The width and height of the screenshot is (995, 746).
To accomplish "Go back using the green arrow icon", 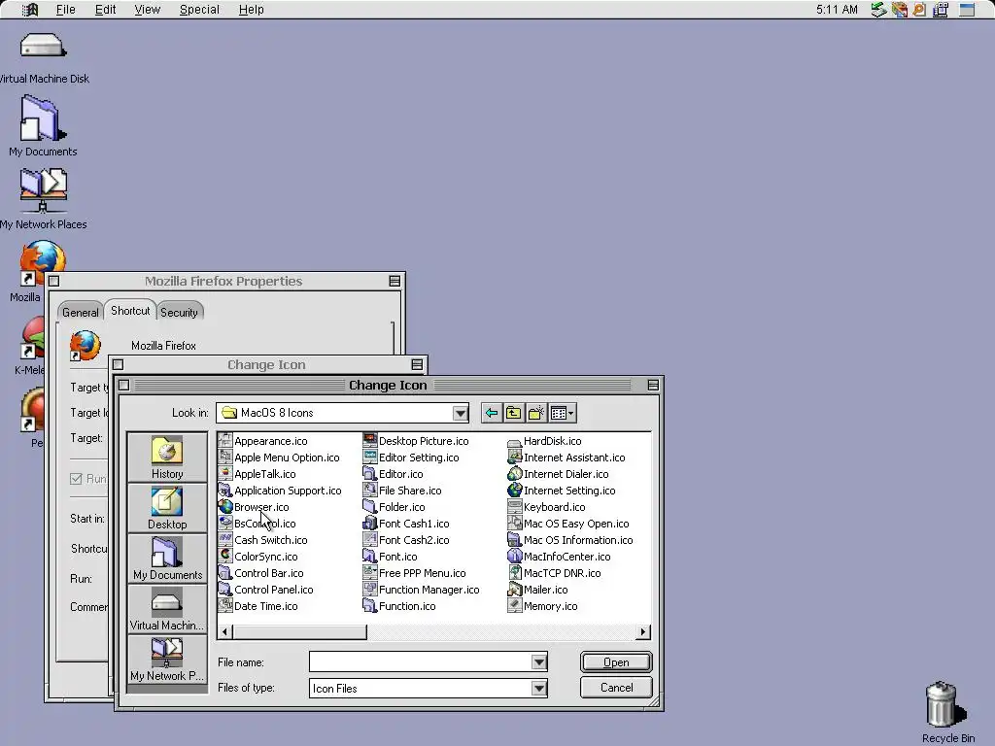I will click(x=491, y=413).
